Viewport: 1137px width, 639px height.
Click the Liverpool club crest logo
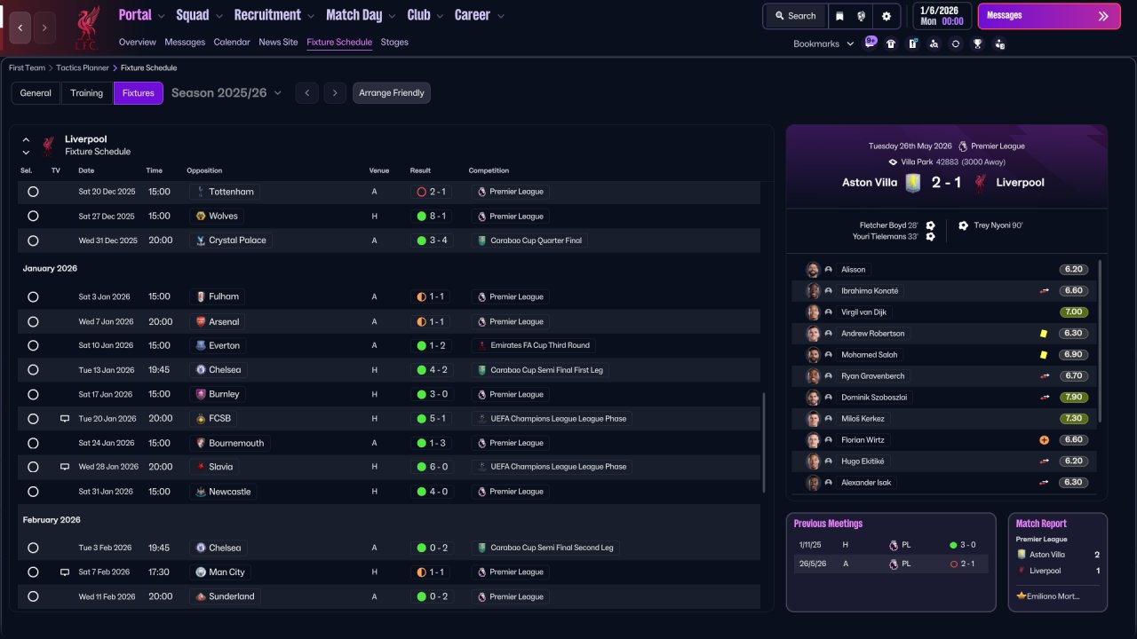click(86, 28)
